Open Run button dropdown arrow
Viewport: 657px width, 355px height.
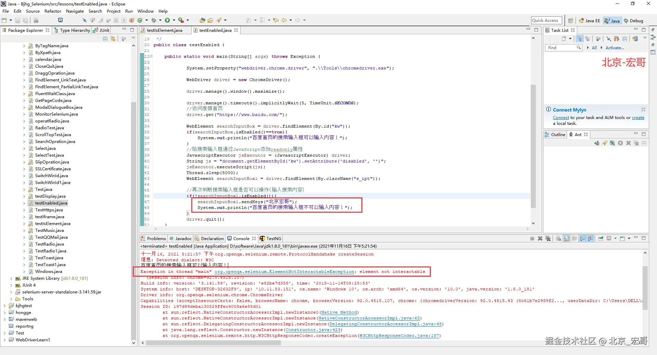(x=174, y=21)
